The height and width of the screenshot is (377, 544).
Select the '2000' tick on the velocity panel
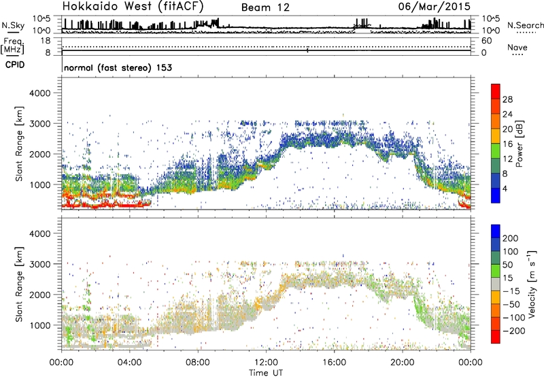[39, 295]
